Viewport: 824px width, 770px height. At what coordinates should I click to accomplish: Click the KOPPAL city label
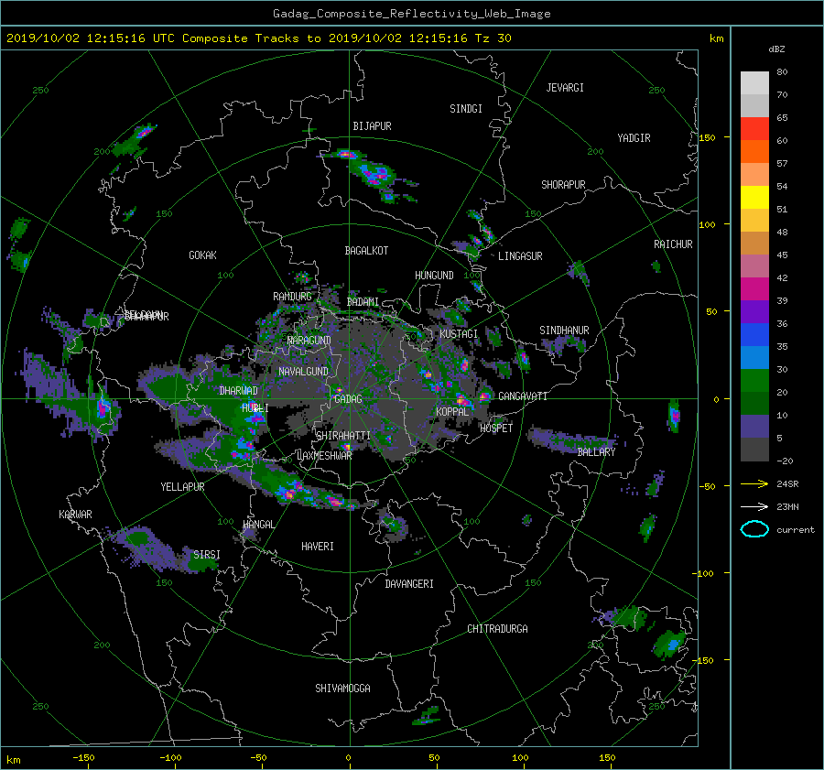point(452,411)
